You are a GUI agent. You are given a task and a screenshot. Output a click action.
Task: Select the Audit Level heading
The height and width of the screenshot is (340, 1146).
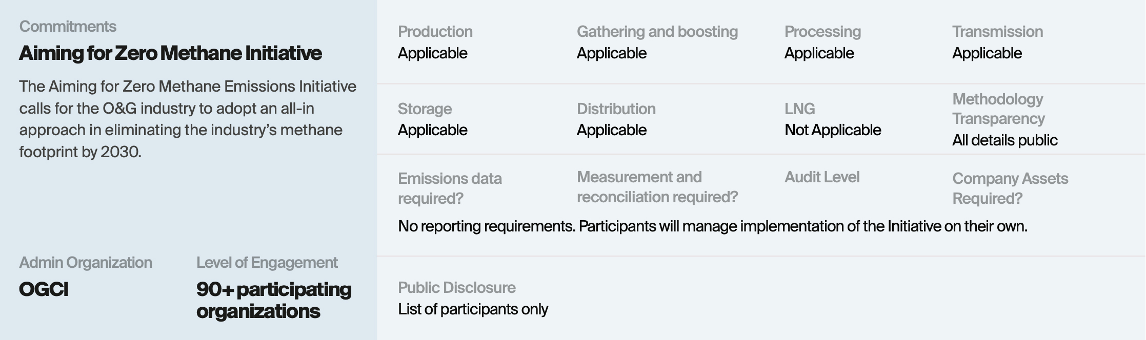[x=822, y=177]
